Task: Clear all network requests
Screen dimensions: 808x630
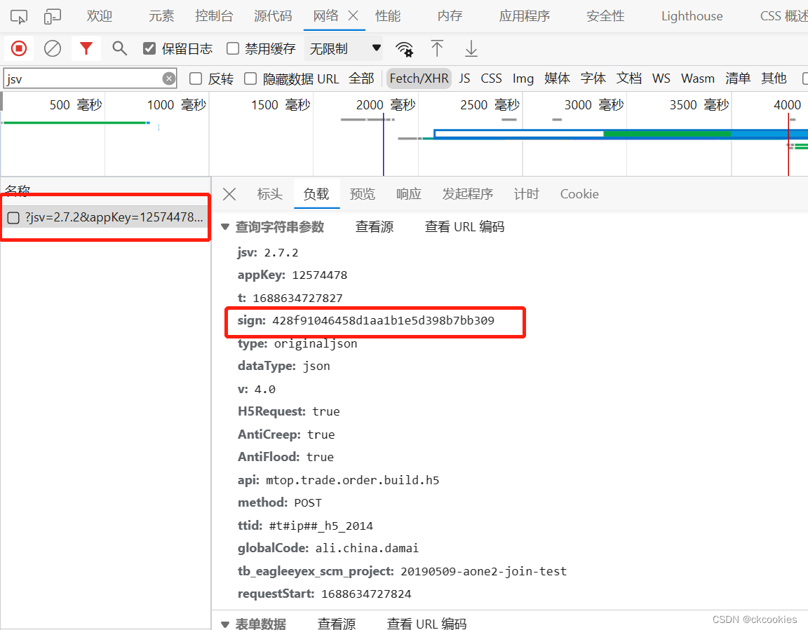Action: 53,48
